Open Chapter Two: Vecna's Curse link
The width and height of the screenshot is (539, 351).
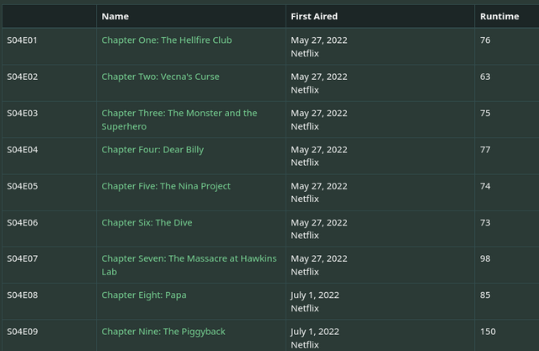[160, 77]
